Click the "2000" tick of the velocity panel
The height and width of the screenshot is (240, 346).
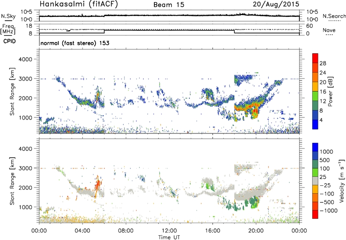[25, 188]
